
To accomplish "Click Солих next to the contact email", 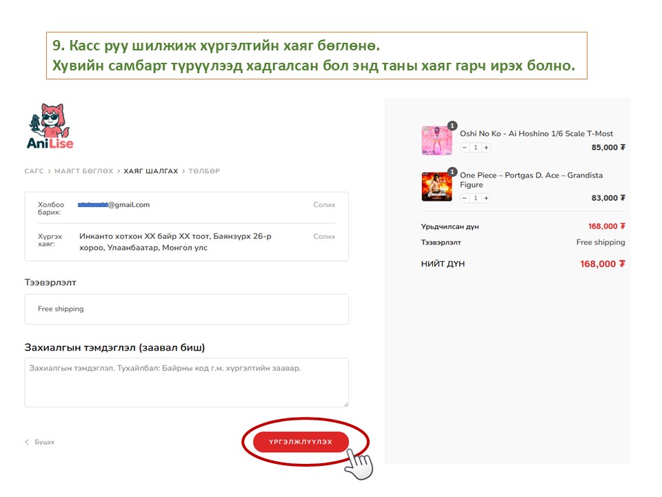I will 324,205.
